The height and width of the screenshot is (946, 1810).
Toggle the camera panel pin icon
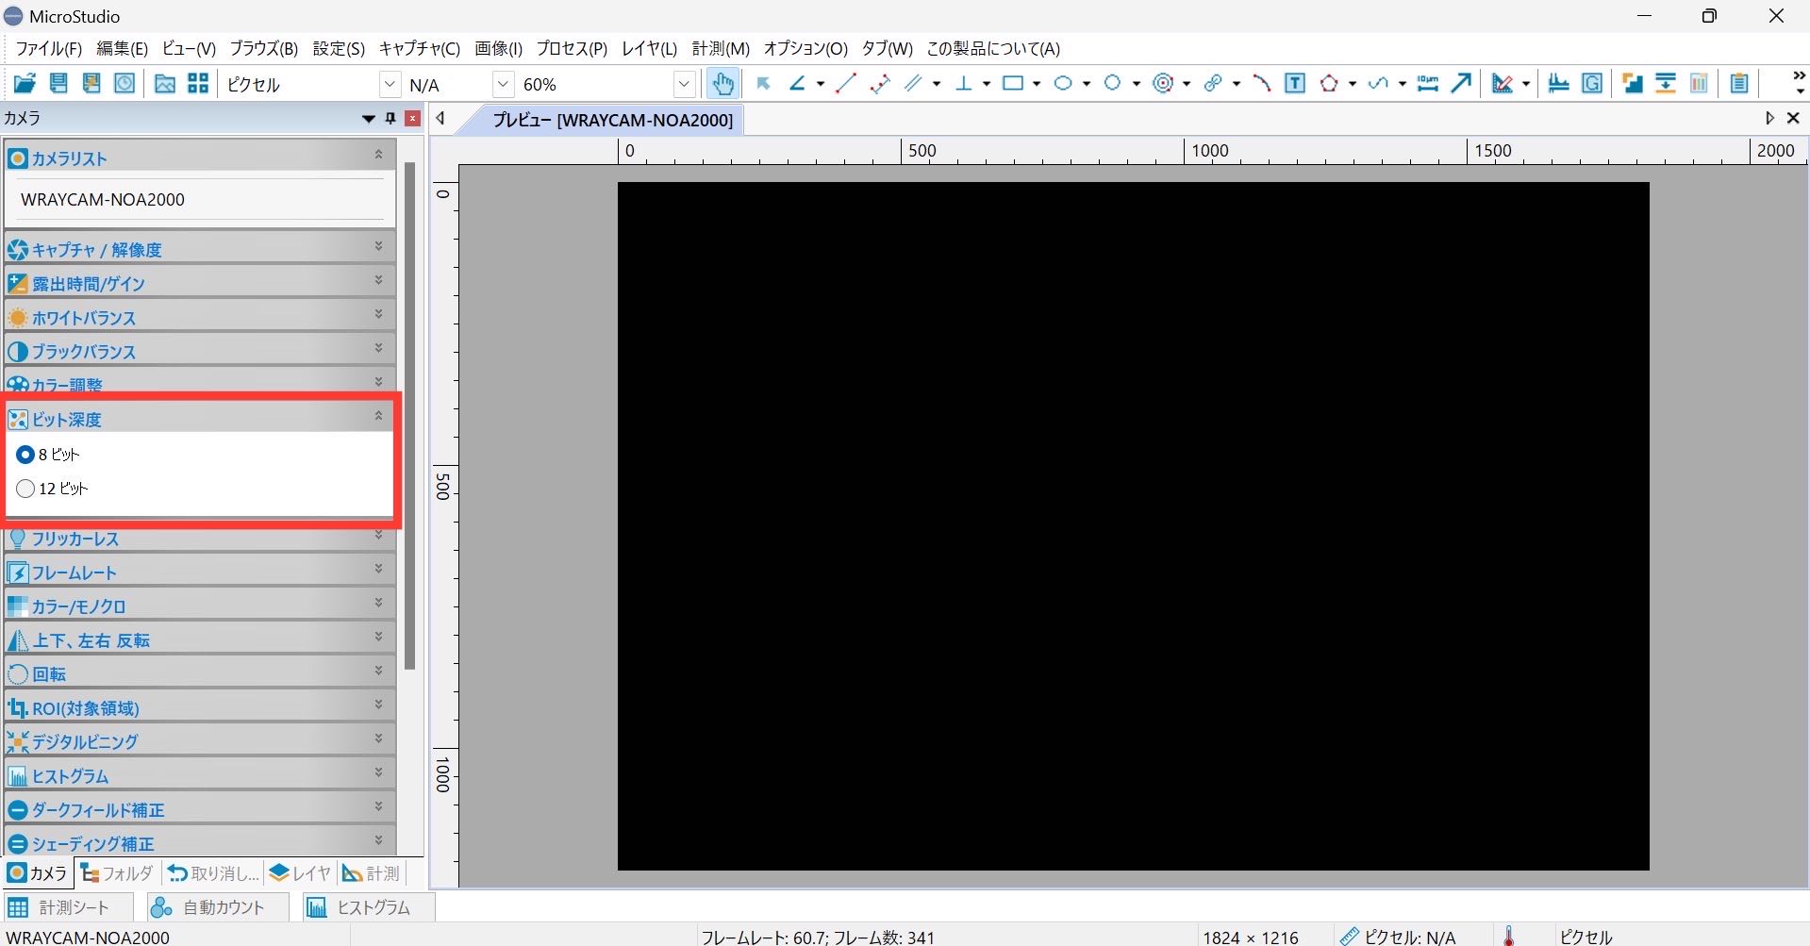coord(390,119)
